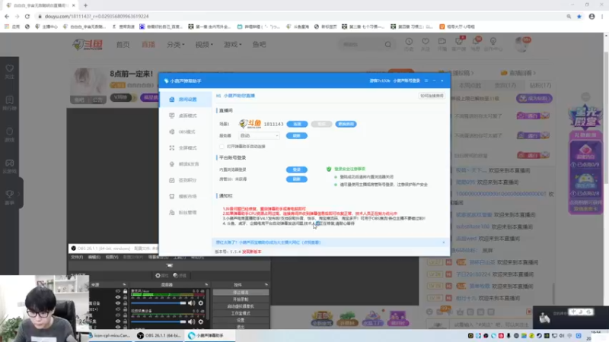The height and width of the screenshot is (342, 609).
Task: Open OBS 编辑(E) menu
Action: (94, 257)
